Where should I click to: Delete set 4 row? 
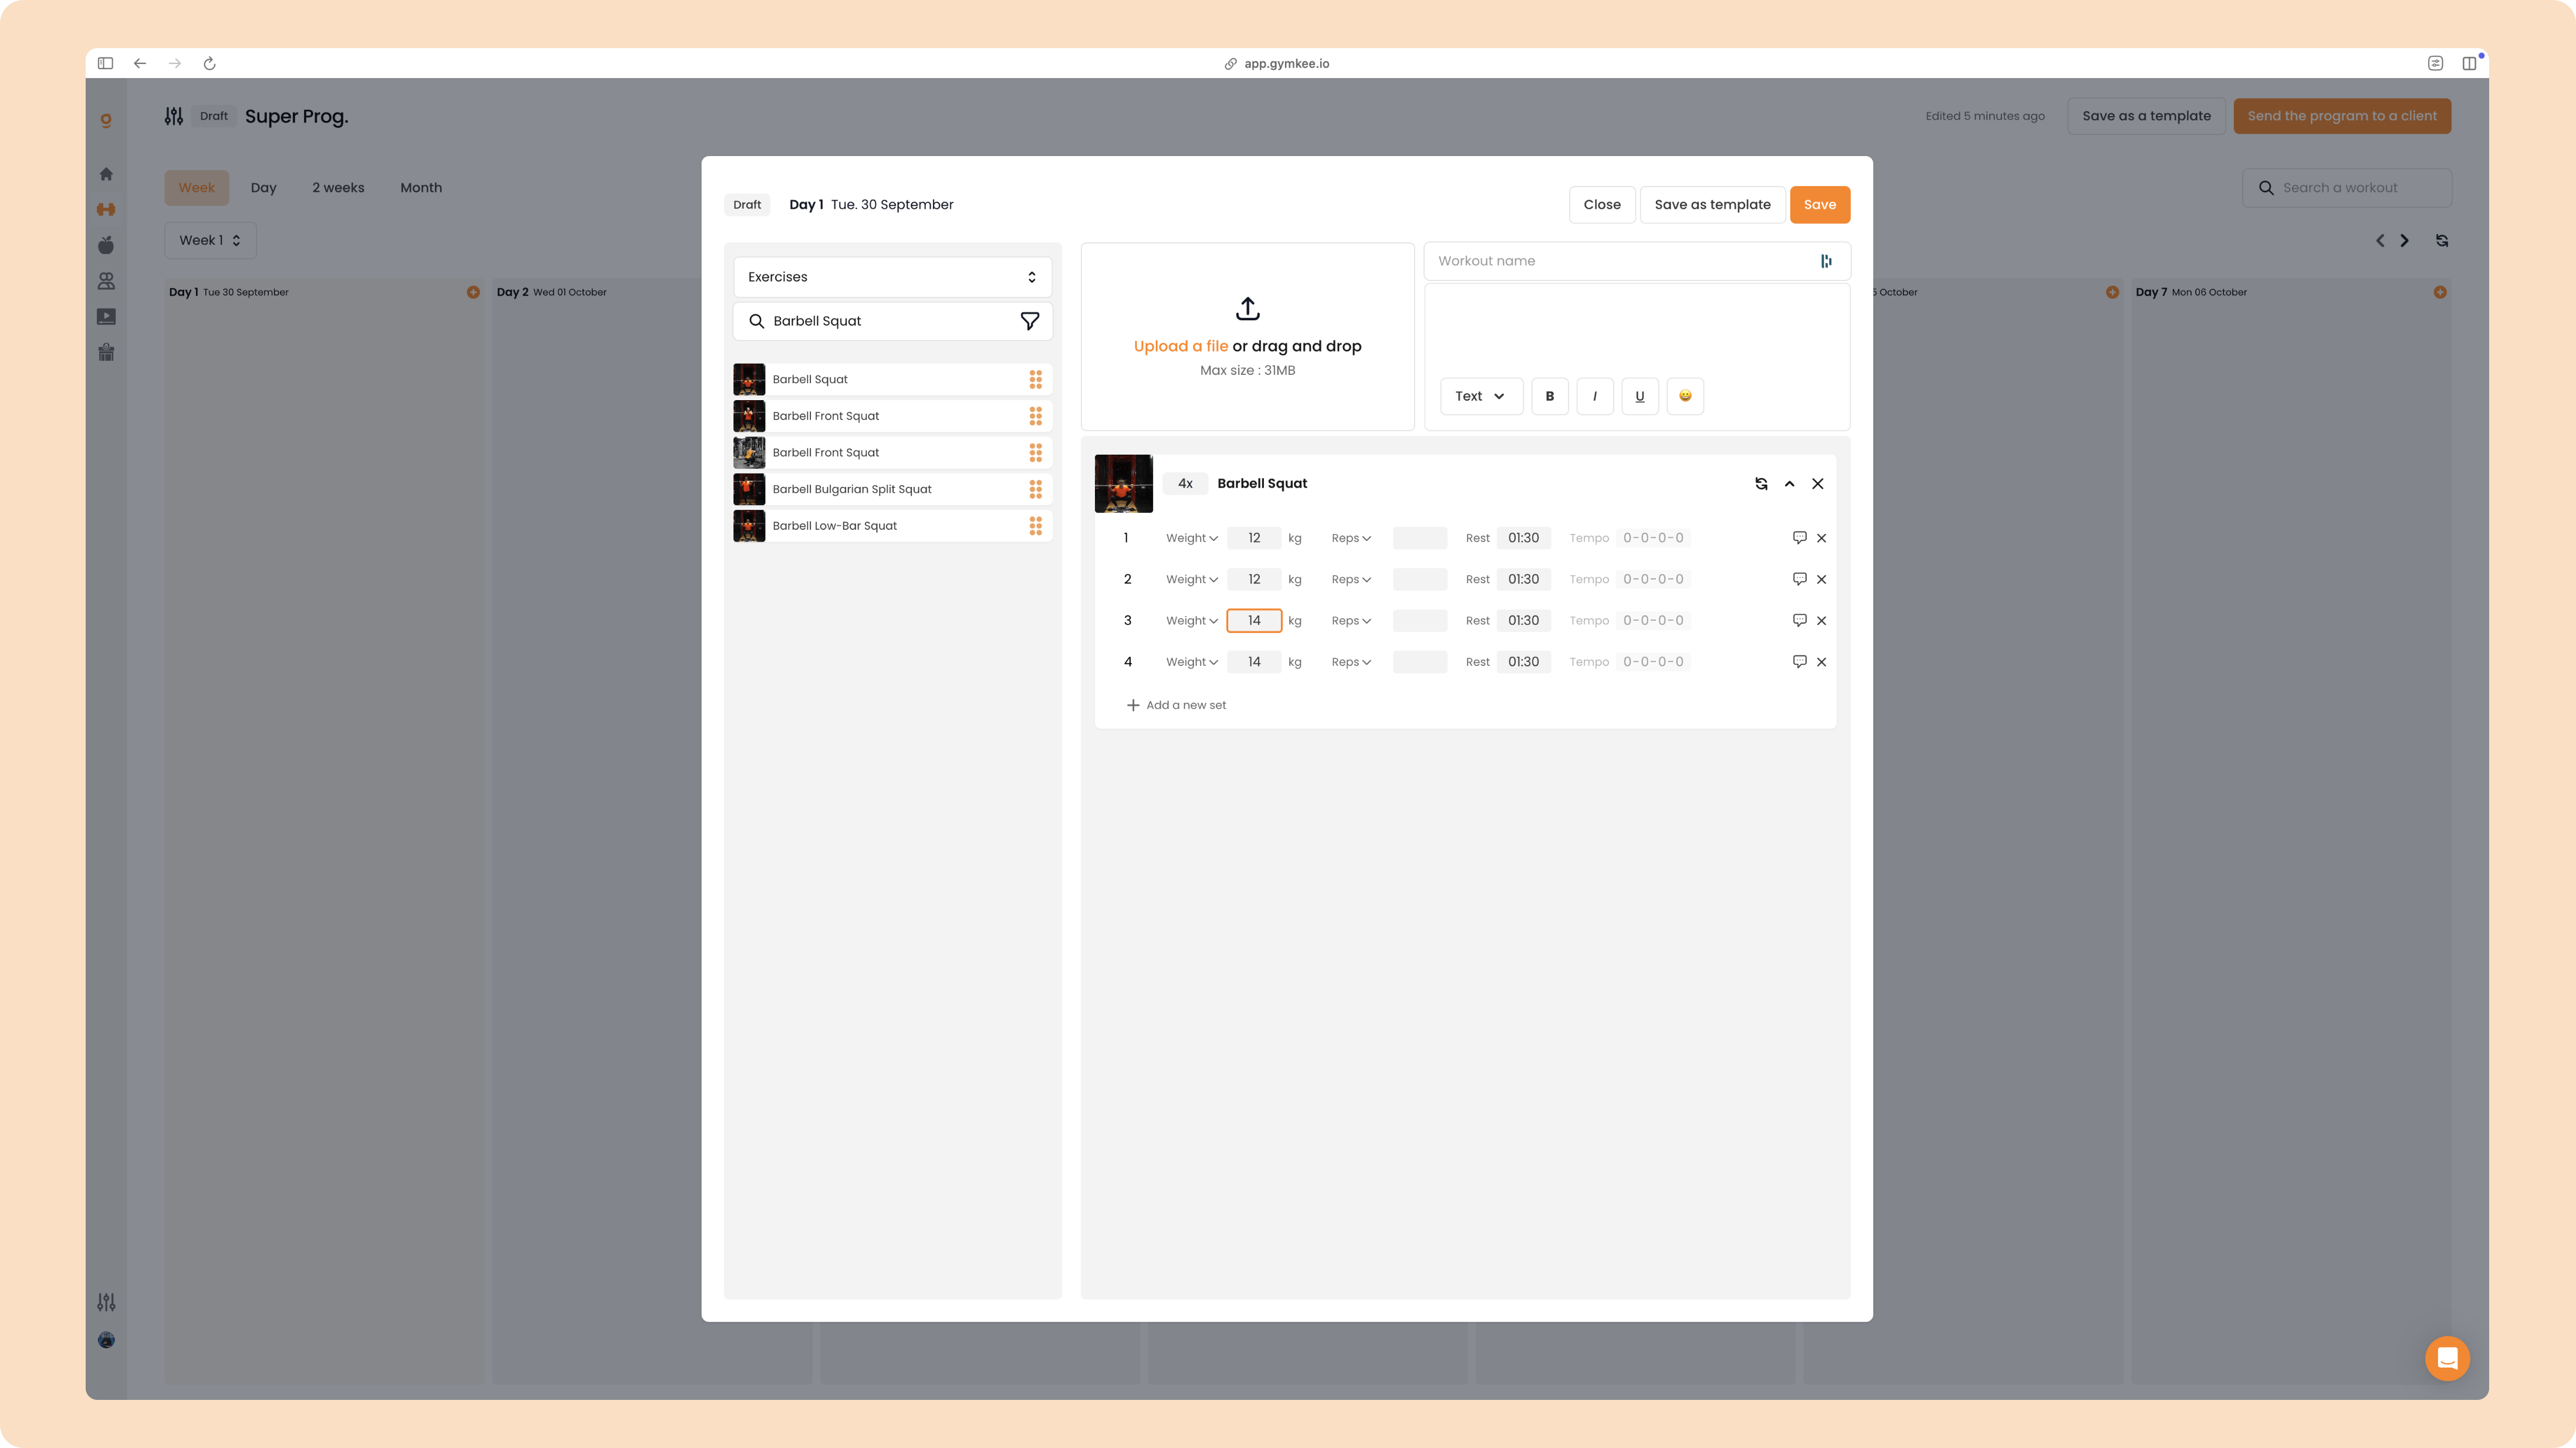[x=1821, y=662]
